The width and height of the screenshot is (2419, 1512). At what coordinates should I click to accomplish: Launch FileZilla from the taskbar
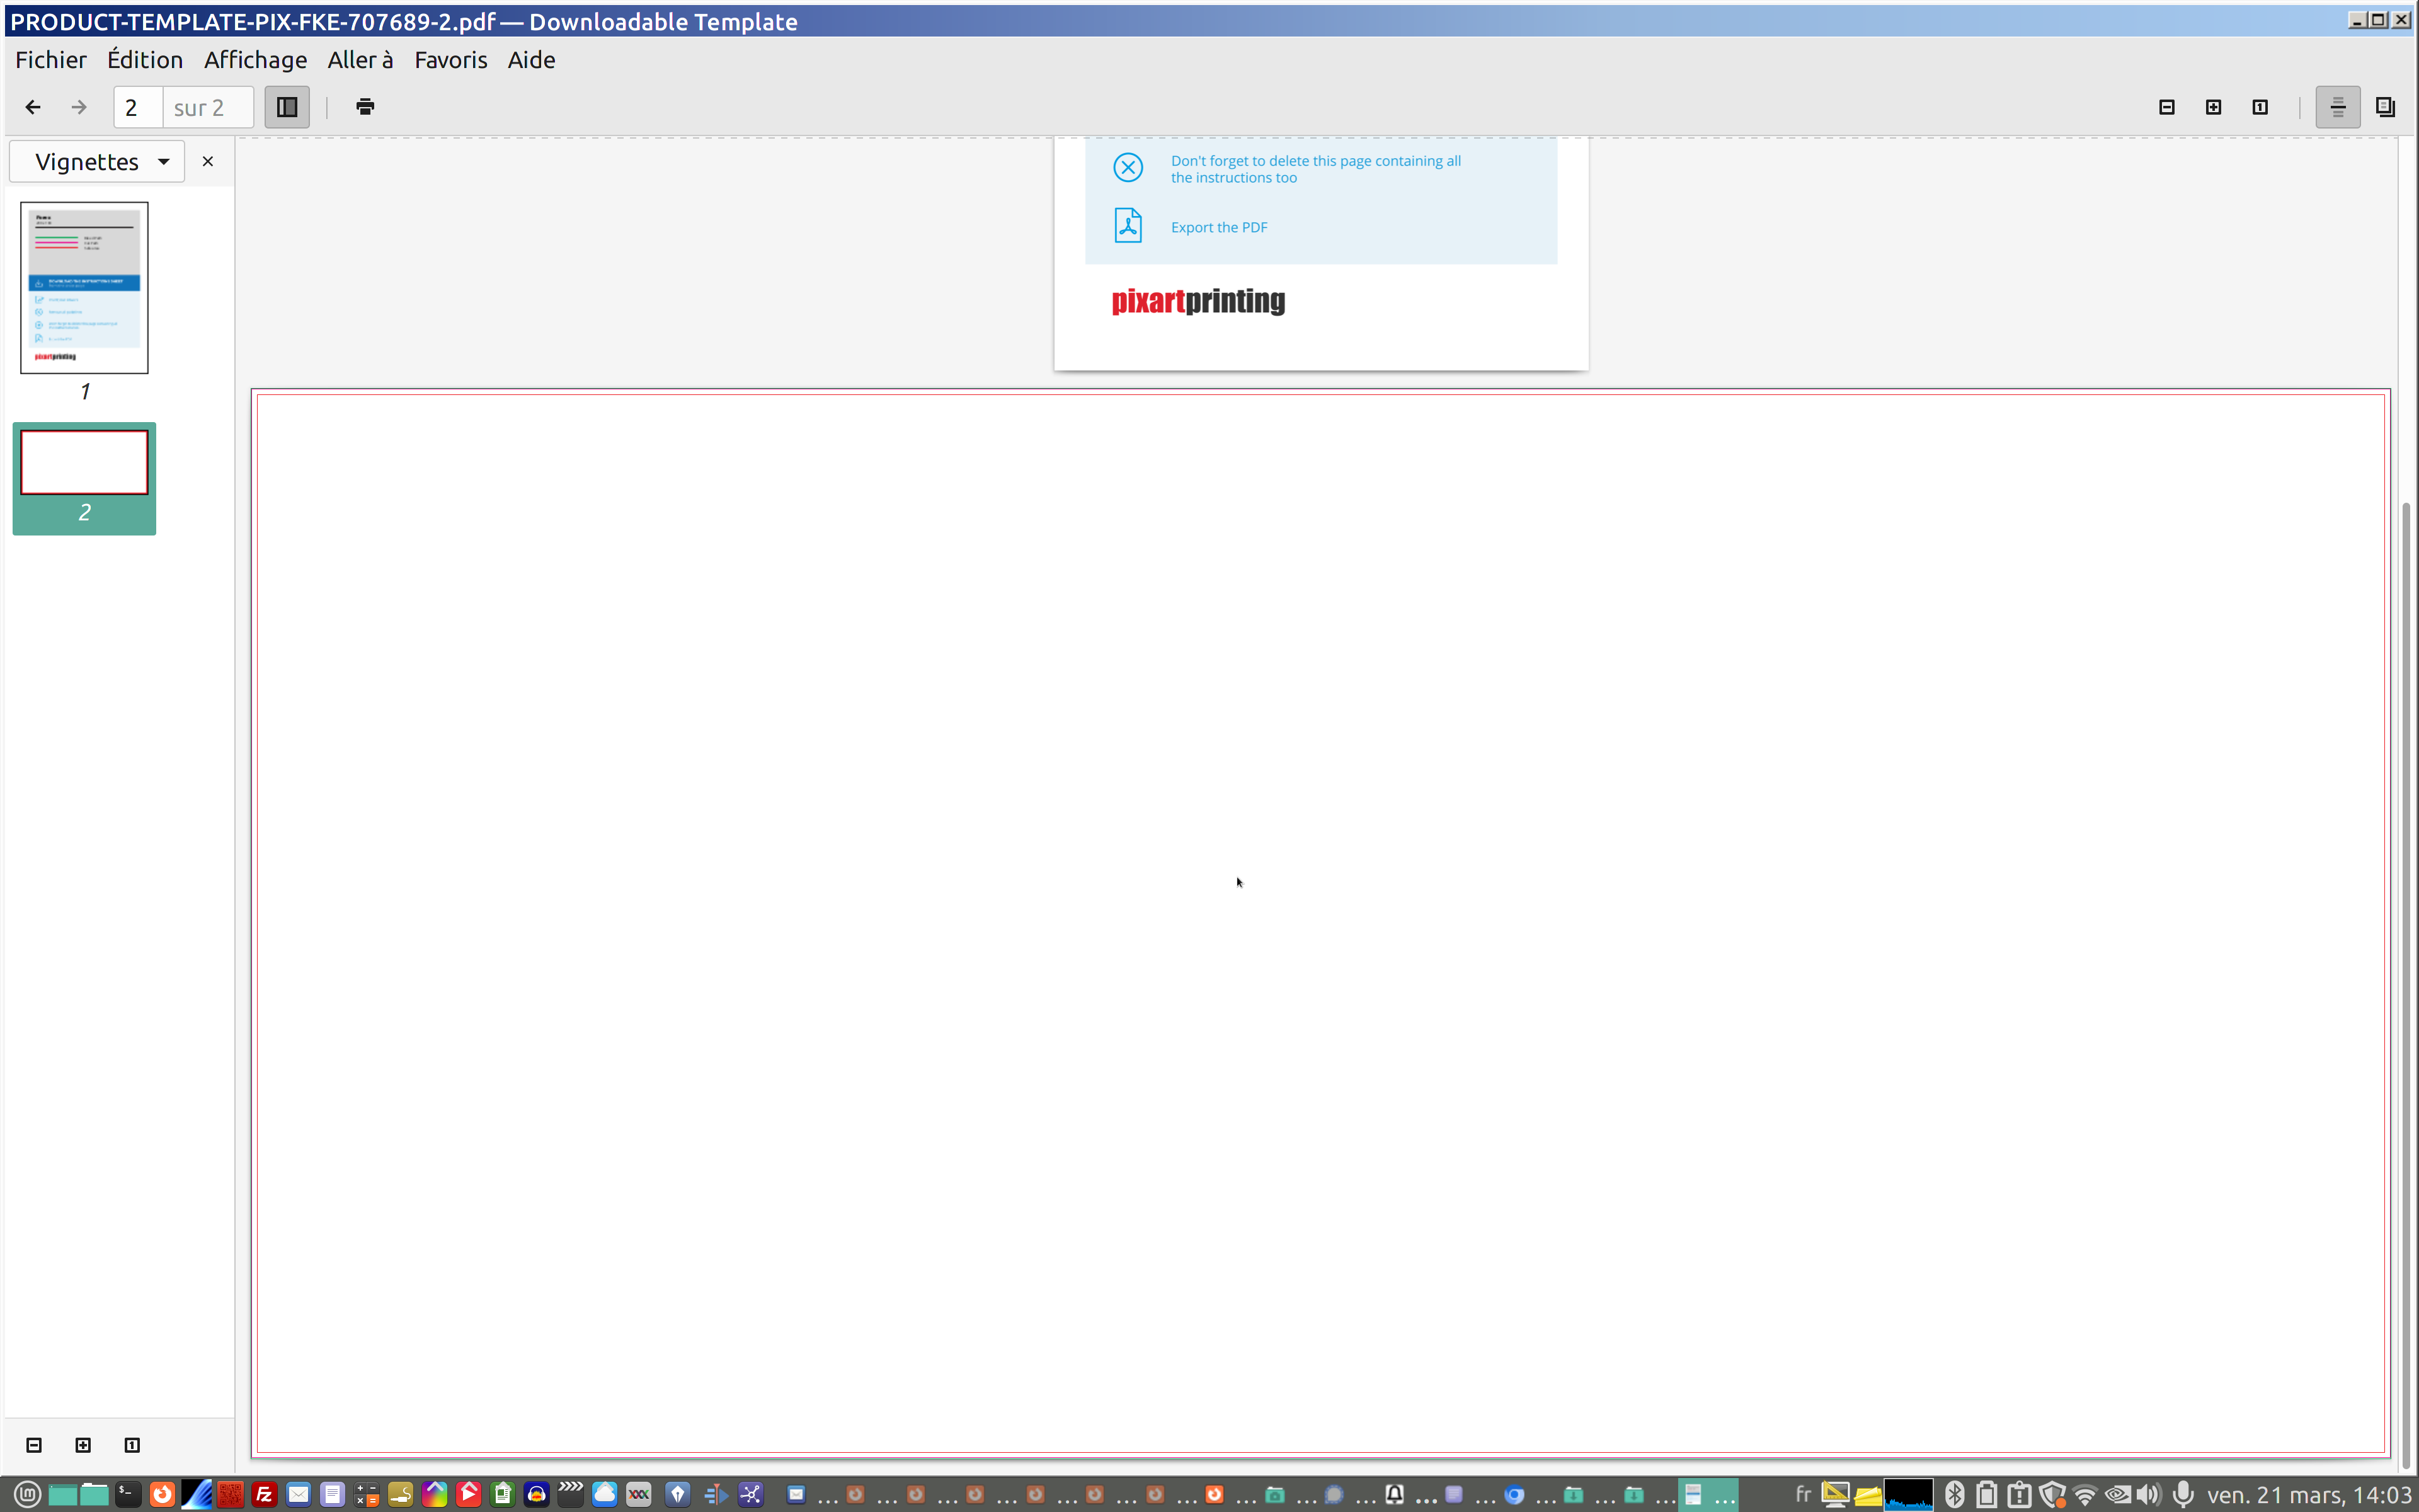click(264, 1494)
